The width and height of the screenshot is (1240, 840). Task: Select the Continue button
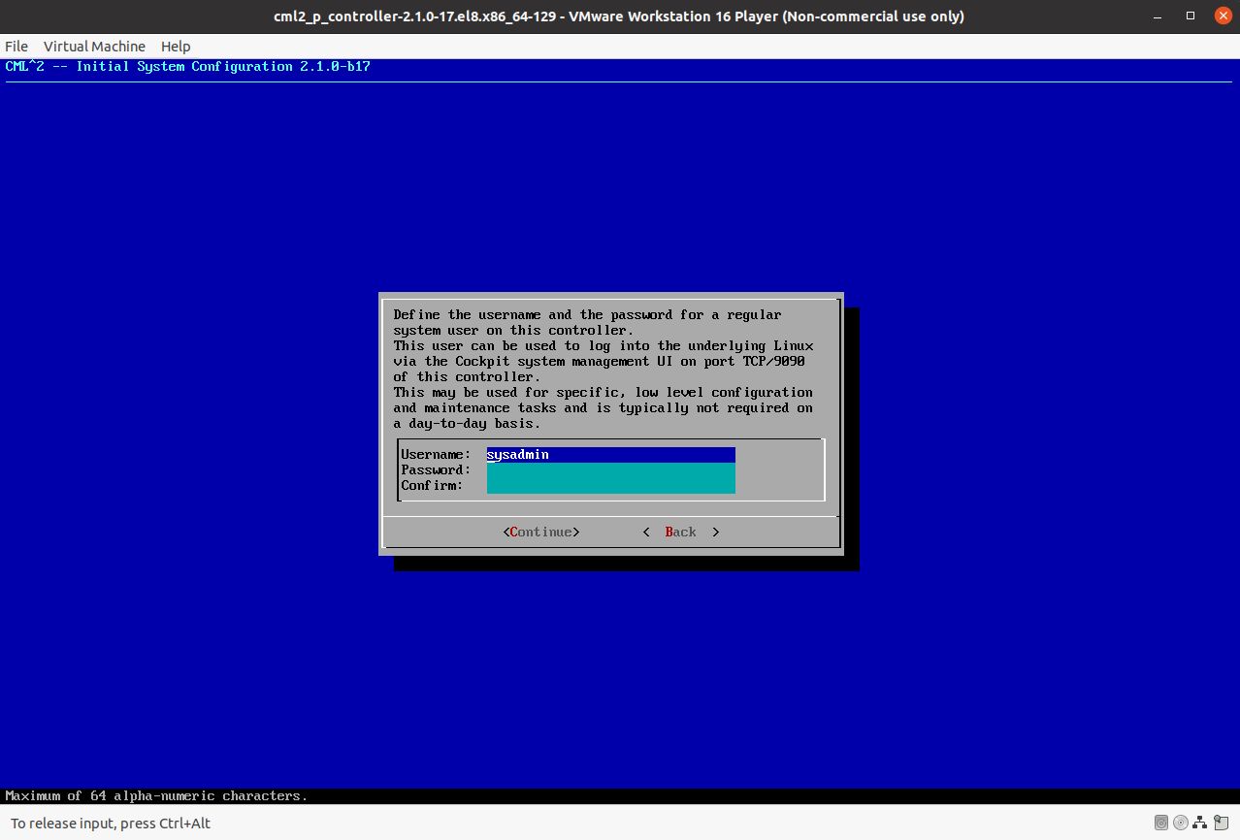tap(540, 532)
